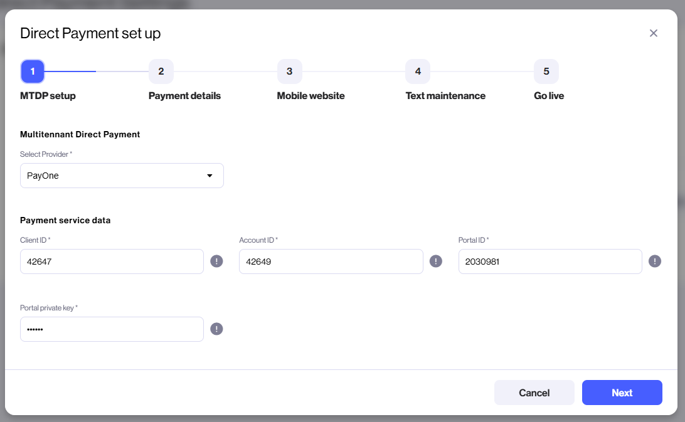Select the PayOne provider combo box
Screen dimensions: 685x422
[122, 176]
